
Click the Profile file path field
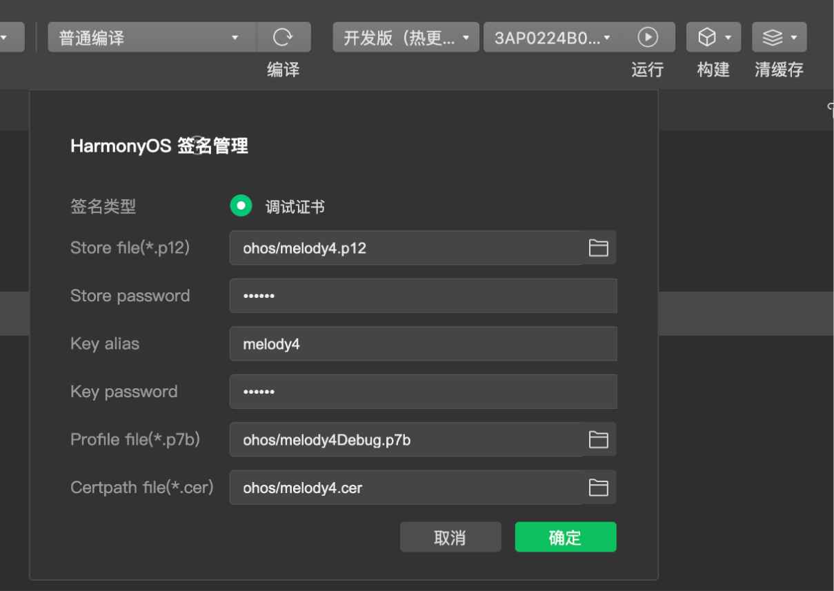tap(405, 440)
